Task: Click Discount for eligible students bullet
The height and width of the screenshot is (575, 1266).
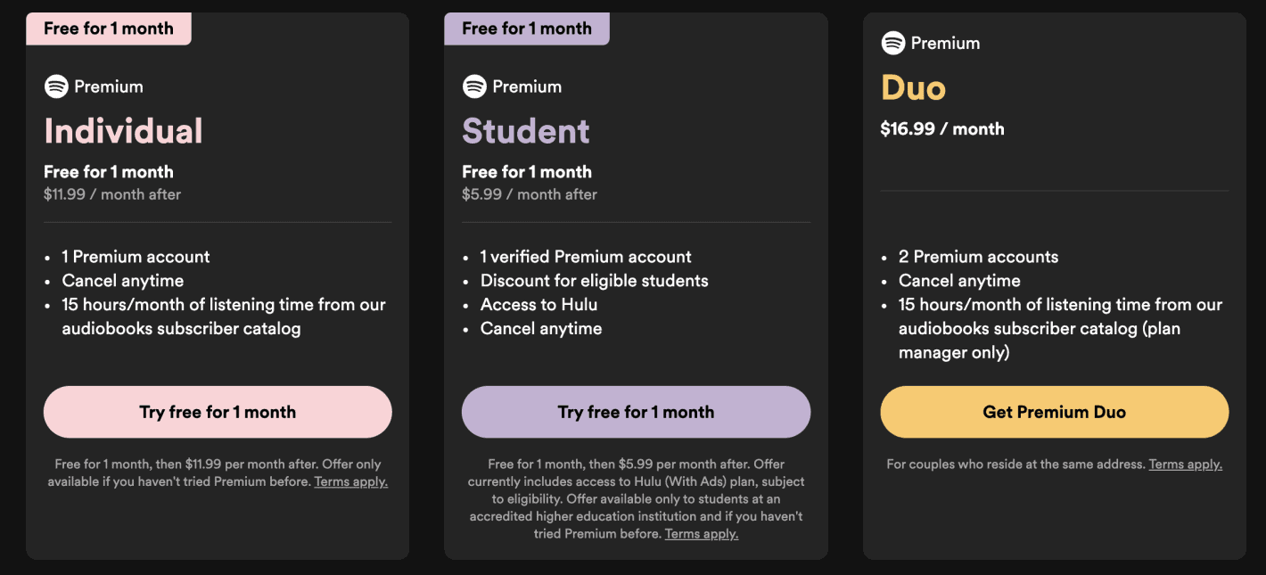Action: (x=594, y=281)
